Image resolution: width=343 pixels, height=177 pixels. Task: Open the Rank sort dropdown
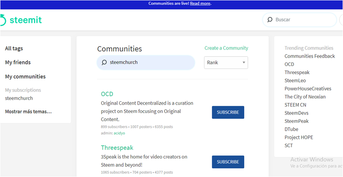point(226,63)
